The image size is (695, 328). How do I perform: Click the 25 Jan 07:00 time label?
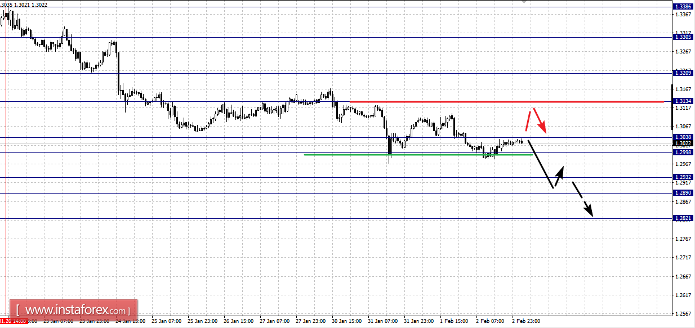pos(167,321)
